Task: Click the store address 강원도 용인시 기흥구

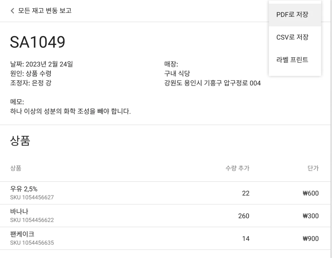Action: [x=212, y=84]
